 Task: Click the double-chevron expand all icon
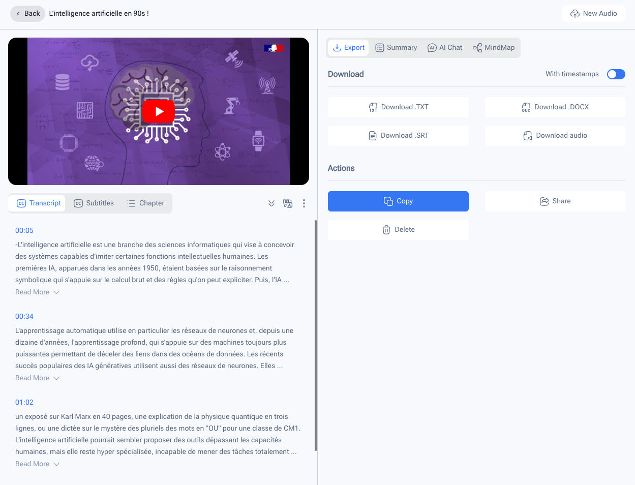pyautogui.click(x=271, y=203)
